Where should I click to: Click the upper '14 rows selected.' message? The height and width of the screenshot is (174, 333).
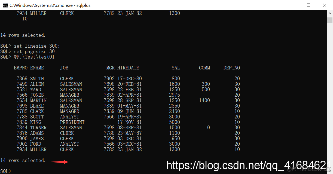[23, 35]
